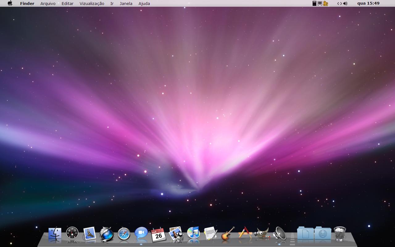This screenshot has height=247, width=395.
Task: Launch the Dashboard gauge icon
Action: [x=72, y=233]
